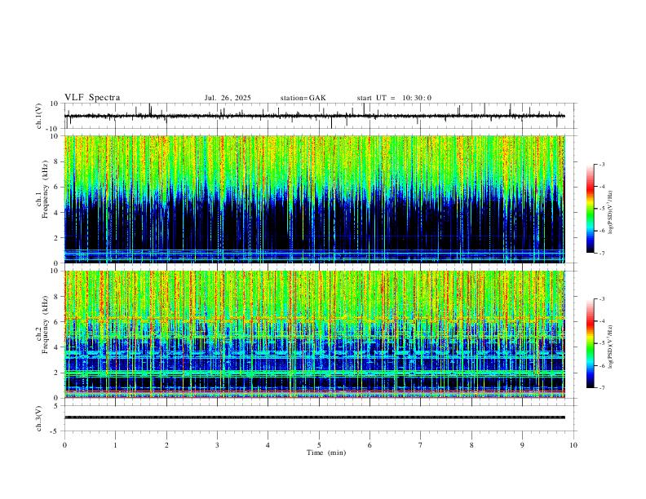Click the ch.1 color bar log(PSD) label
Screen dimensions: 646x499
pyautogui.click(x=610, y=213)
